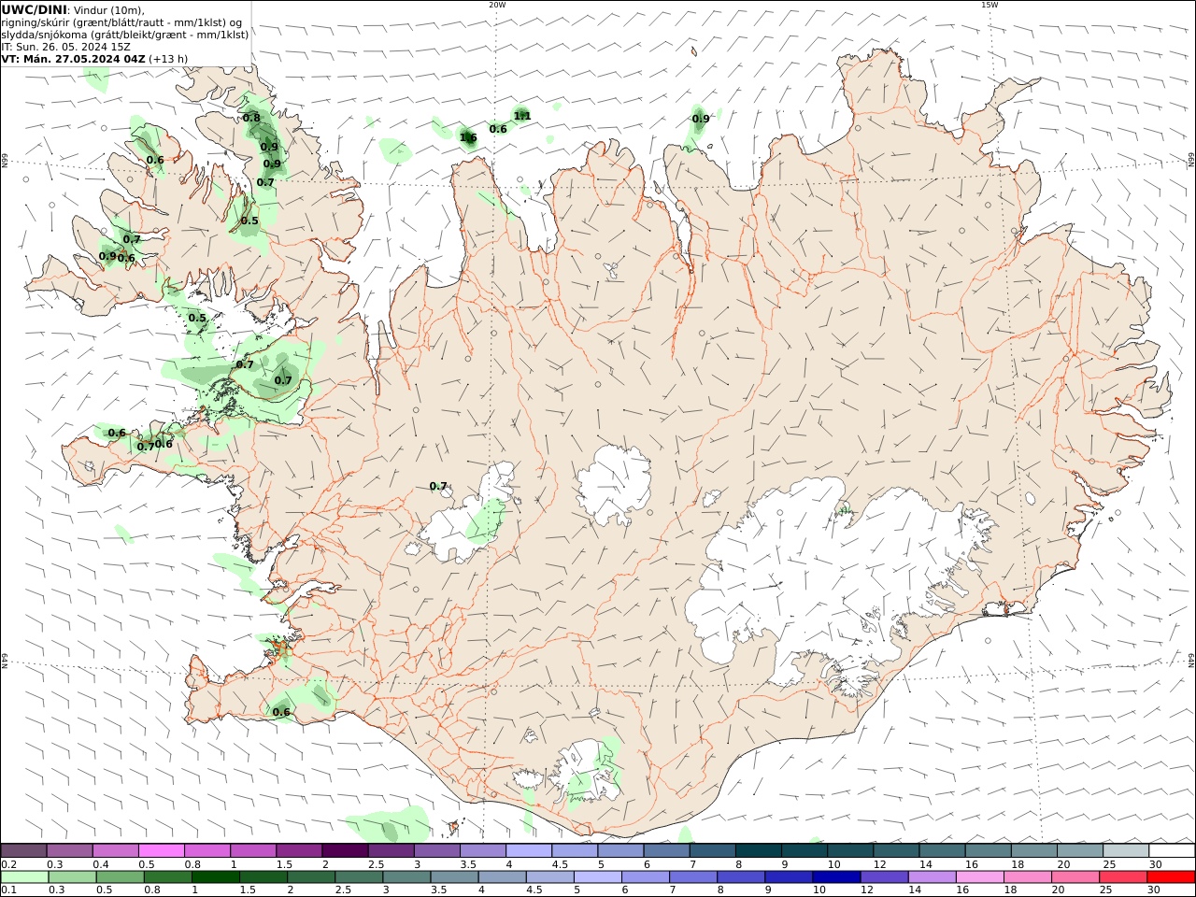Select the darkest purple swatch labelled 2 in the upper legend

point(344,850)
